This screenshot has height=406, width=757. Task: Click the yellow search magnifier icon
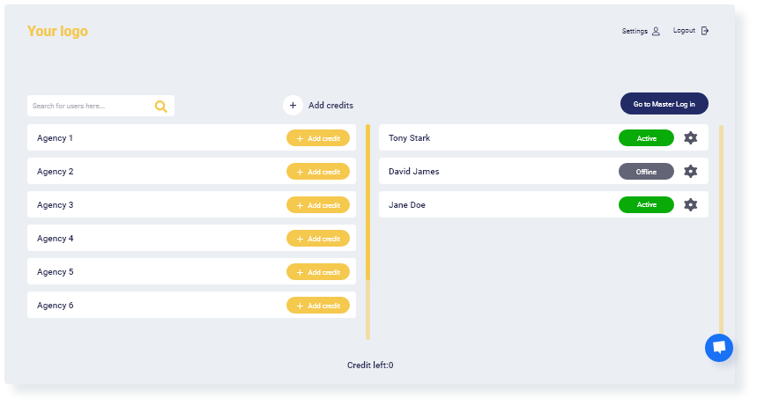[160, 107]
